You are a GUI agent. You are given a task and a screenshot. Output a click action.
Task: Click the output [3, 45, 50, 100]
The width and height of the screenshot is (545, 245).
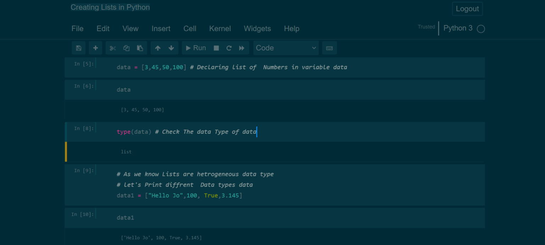point(143,110)
